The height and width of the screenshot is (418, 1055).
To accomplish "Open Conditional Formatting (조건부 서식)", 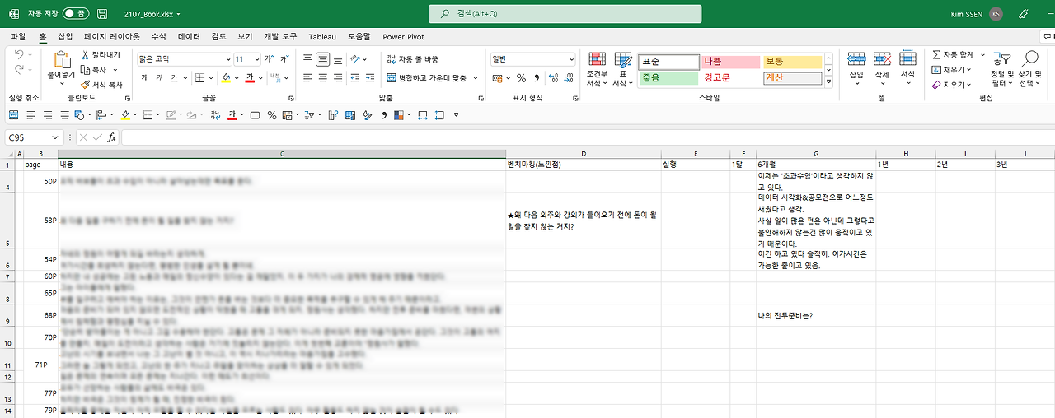I will click(x=598, y=71).
